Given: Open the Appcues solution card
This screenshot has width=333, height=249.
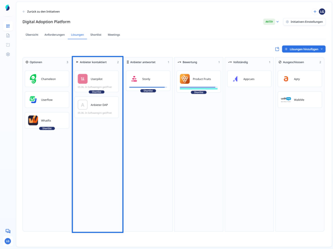Looking at the screenshot, I should 249,79.
